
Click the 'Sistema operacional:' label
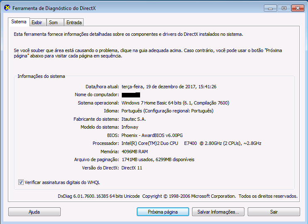click(x=99, y=103)
